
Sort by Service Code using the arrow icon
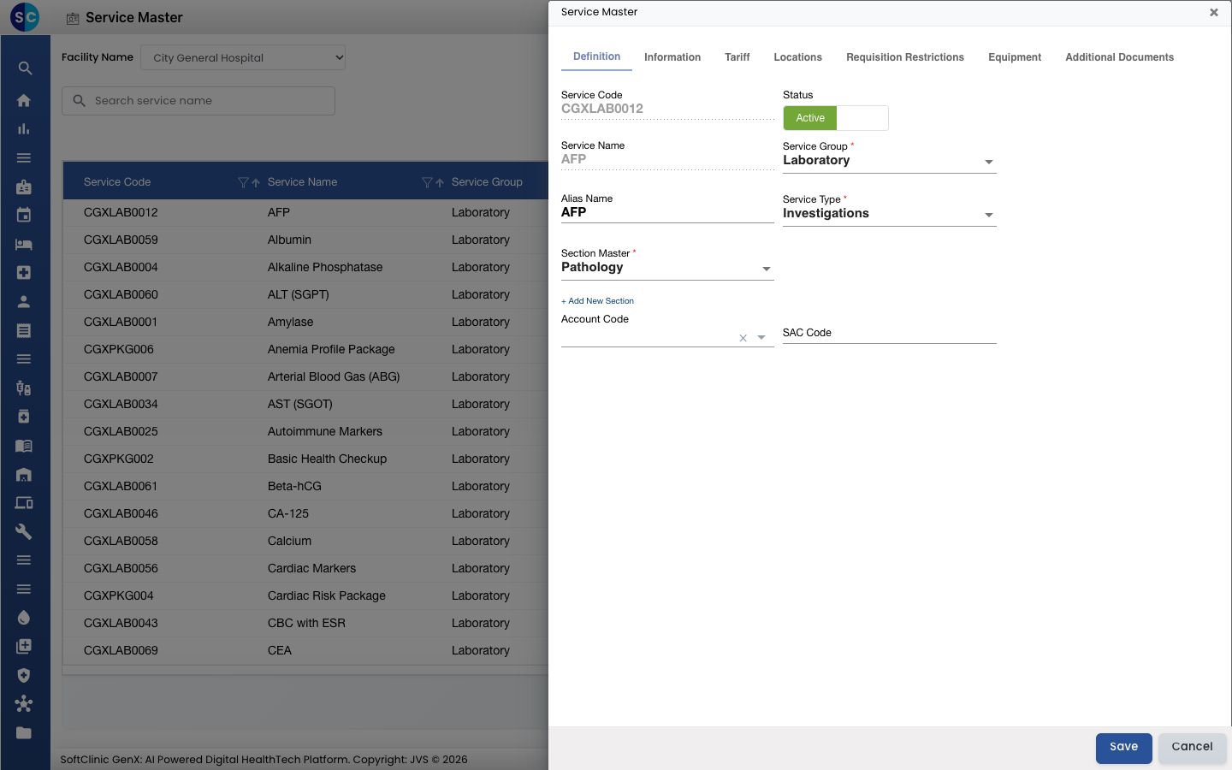[x=256, y=182]
